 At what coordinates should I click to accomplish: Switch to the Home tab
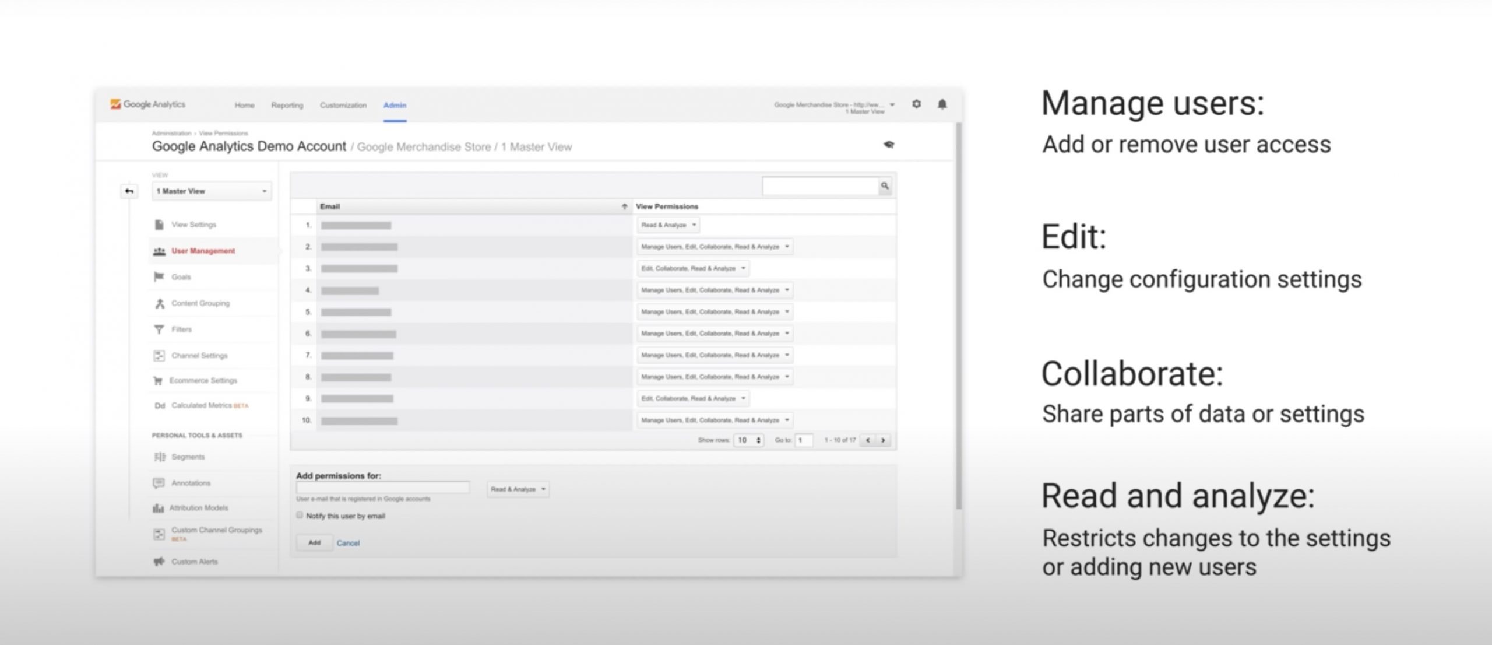point(245,106)
